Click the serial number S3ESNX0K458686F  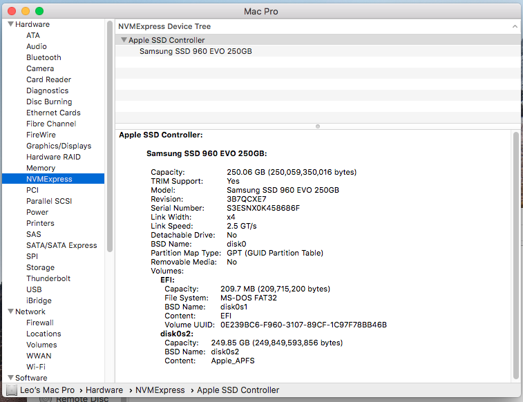pyautogui.click(x=263, y=208)
